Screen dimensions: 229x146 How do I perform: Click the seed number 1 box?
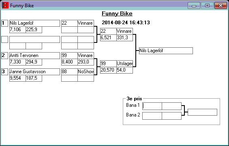pos(5,23)
